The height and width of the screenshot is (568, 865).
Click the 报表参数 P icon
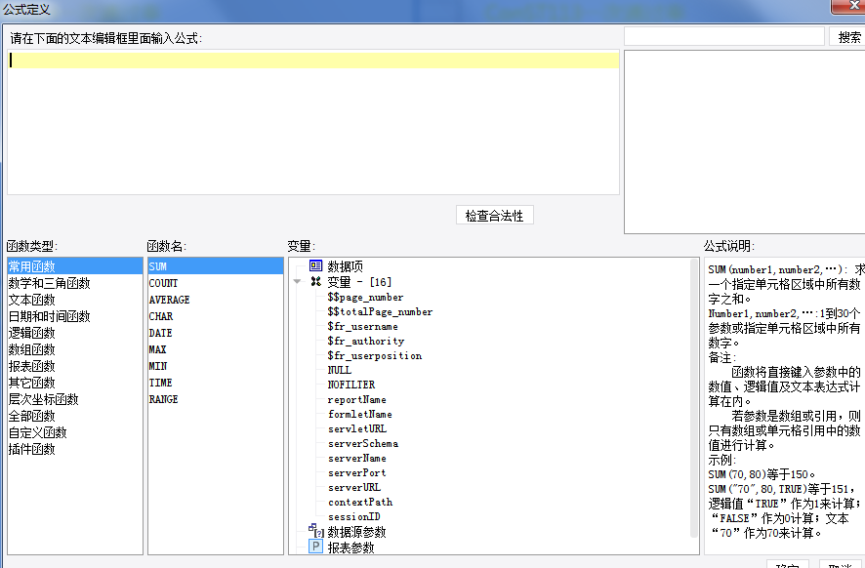[x=315, y=548]
